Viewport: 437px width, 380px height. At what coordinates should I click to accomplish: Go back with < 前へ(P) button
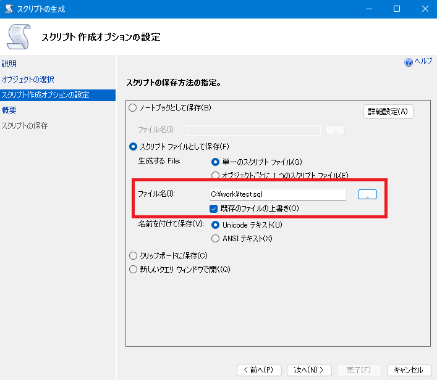point(259,370)
